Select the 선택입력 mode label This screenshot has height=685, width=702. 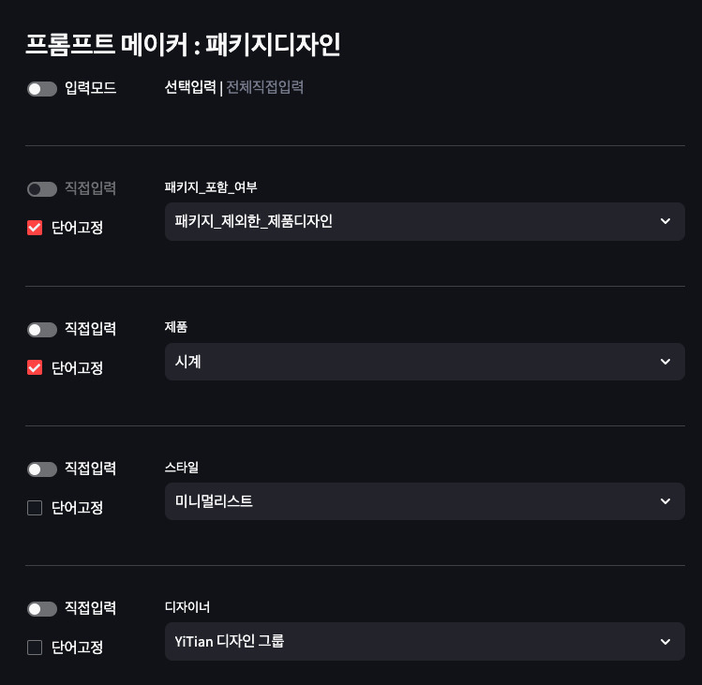tap(190, 87)
